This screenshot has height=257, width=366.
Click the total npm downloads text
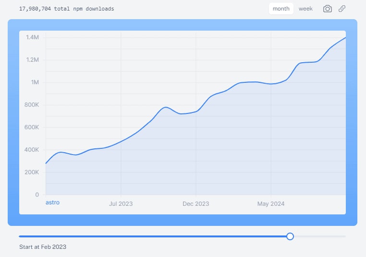click(67, 9)
